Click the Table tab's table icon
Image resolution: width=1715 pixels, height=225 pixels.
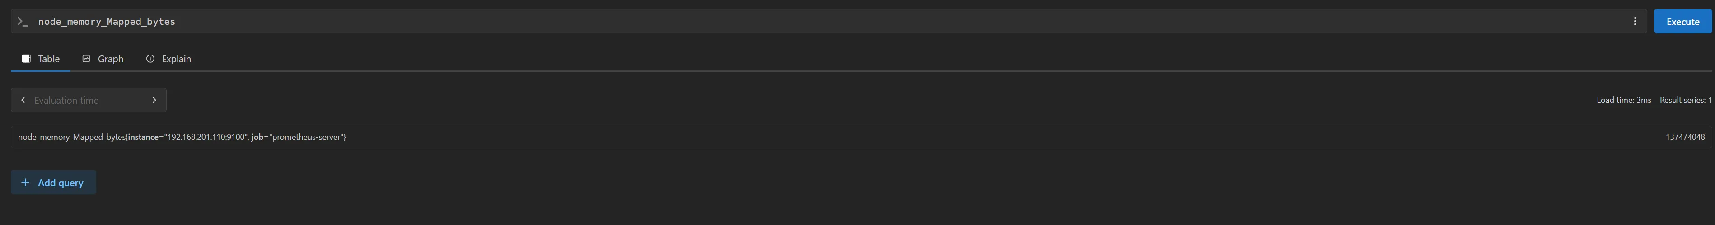coord(26,59)
